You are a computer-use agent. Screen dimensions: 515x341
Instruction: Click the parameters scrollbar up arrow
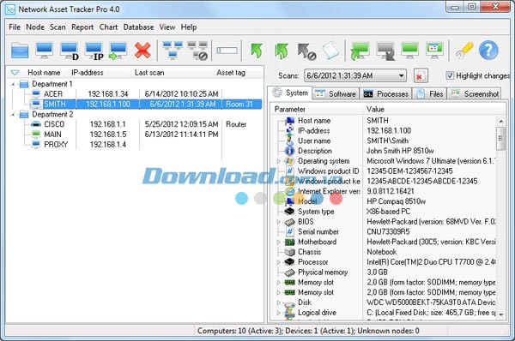501,122
